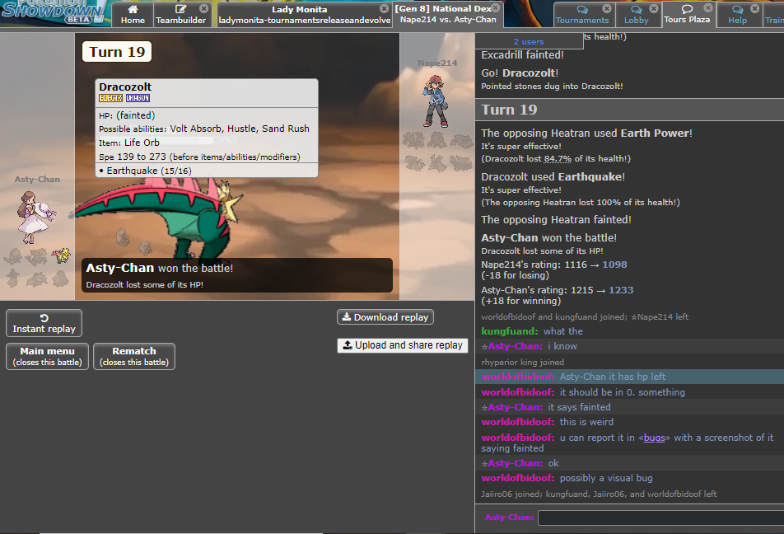Focus the chat message input field

point(661,518)
